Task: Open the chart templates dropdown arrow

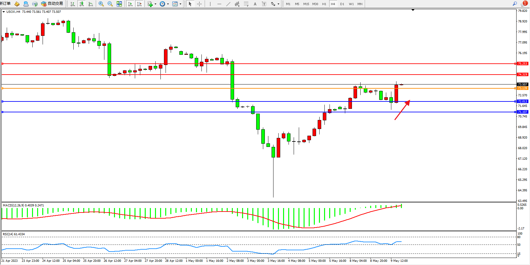Action: click(181, 4)
